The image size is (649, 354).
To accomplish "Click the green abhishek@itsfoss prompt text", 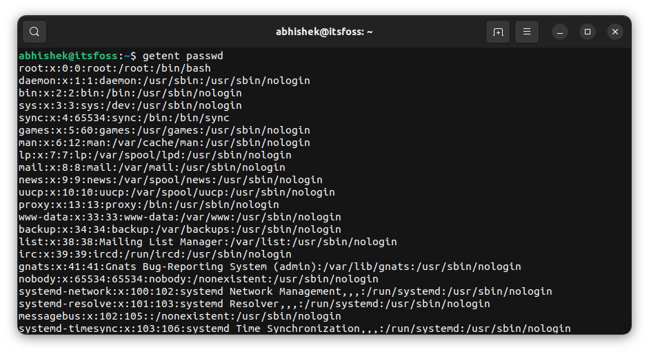I will 68,56.
